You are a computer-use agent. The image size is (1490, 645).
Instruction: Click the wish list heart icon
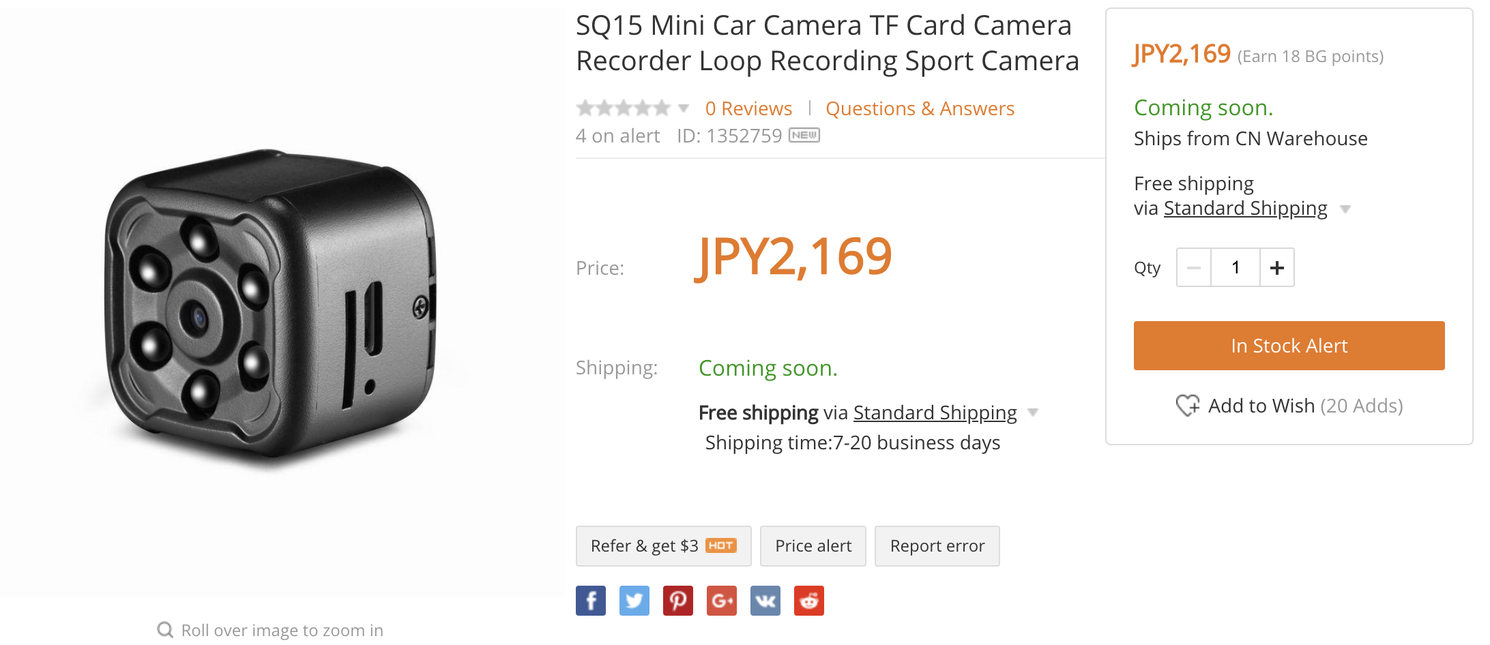(1187, 406)
